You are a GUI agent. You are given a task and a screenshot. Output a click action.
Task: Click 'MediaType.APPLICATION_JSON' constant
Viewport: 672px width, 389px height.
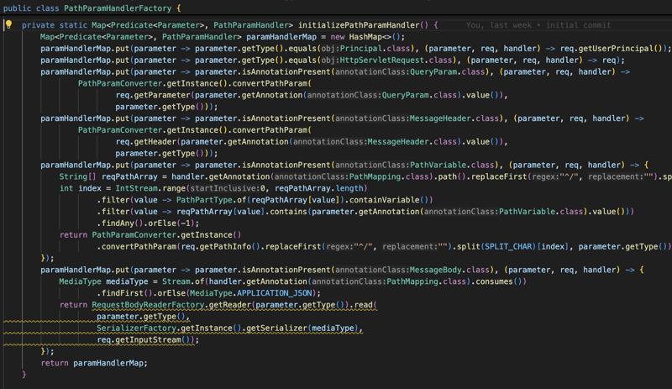pos(250,293)
